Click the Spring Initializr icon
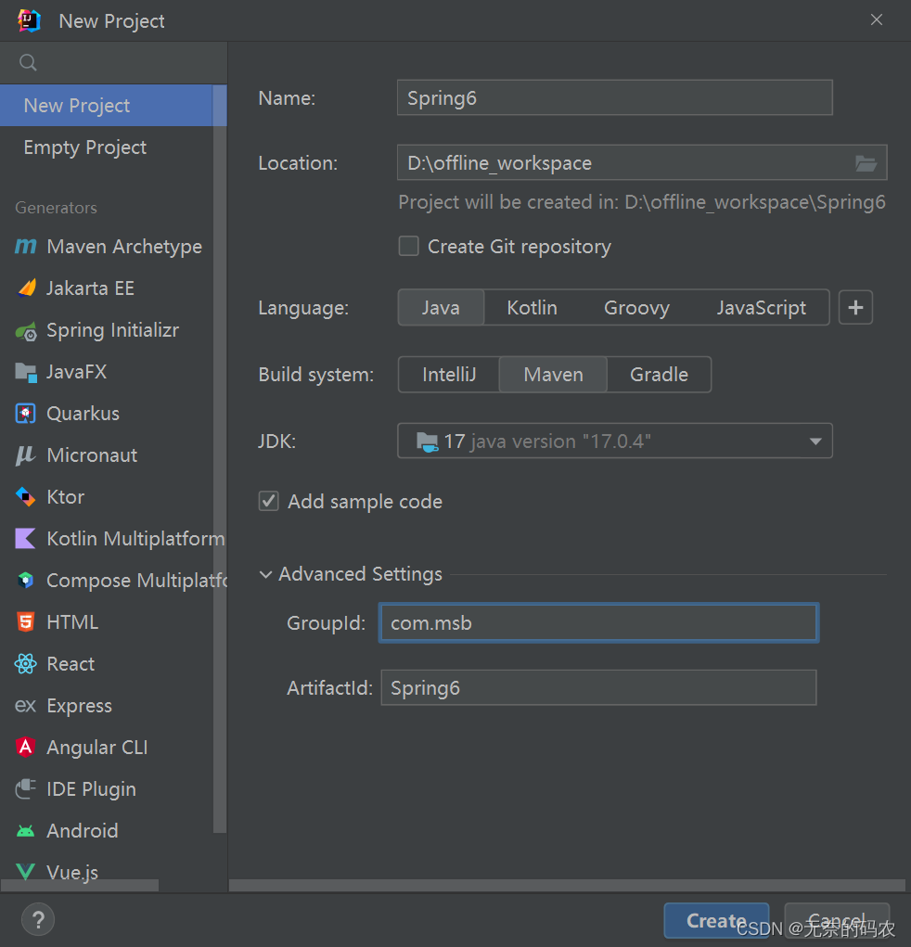 coord(26,330)
